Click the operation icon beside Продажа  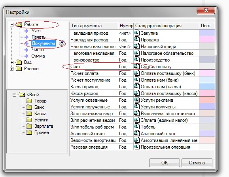tap(136, 39)
